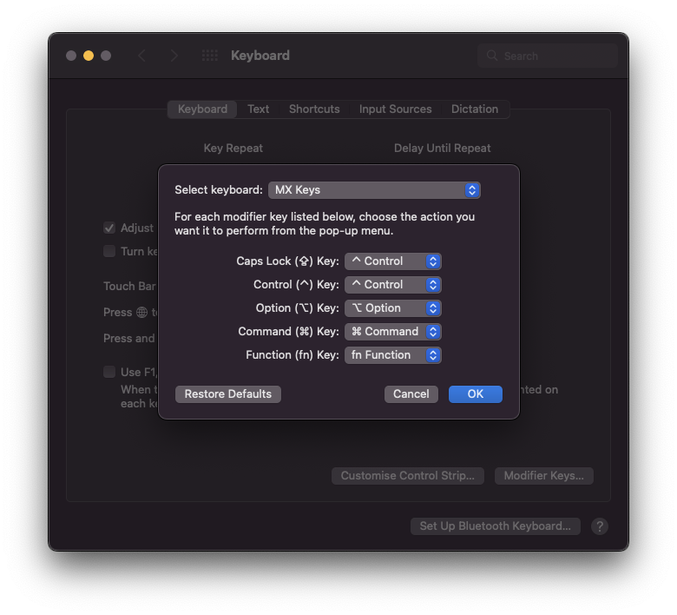The image size is (677, 615).
Task: Switch to the Shortcuts tab
Action: 314,109
